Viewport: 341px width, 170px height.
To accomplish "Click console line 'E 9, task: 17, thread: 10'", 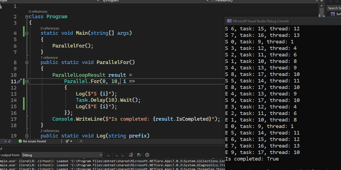I will coord(262,152).
